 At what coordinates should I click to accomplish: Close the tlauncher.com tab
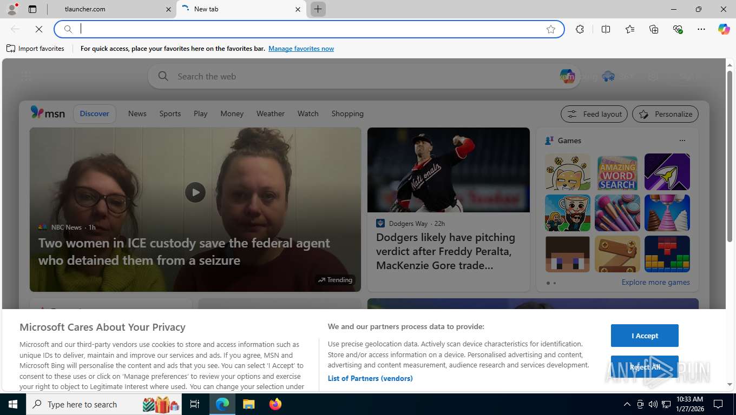click(x=168, y=9)
